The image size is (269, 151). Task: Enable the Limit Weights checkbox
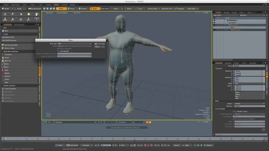(x=58, y=51)
